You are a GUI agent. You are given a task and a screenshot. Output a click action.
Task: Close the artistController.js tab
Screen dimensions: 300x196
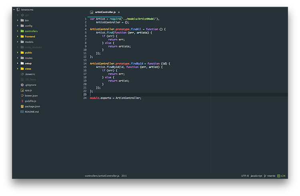click(119, 12)
